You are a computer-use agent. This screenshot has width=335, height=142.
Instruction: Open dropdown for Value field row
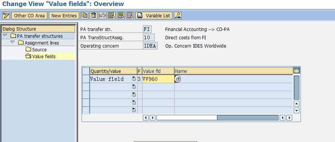pos(134,79)
